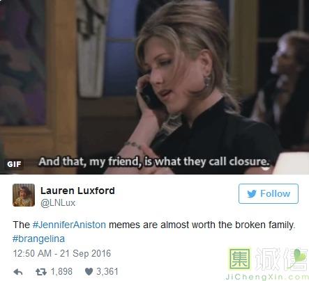Play the GIF of the woman on the phone

154,87
